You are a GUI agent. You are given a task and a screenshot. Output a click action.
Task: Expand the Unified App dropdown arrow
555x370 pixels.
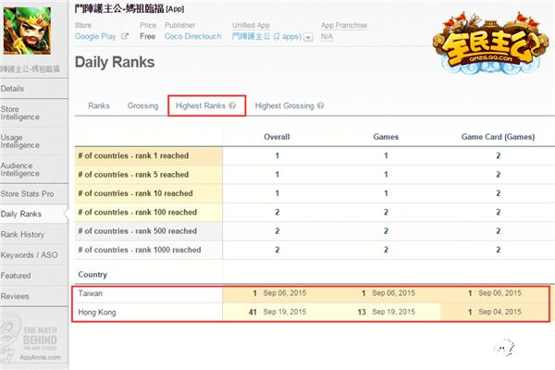click(x=308, y=37)
